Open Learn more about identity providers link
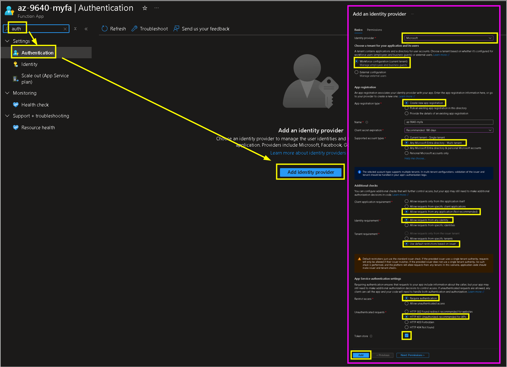 click(308, 153)
